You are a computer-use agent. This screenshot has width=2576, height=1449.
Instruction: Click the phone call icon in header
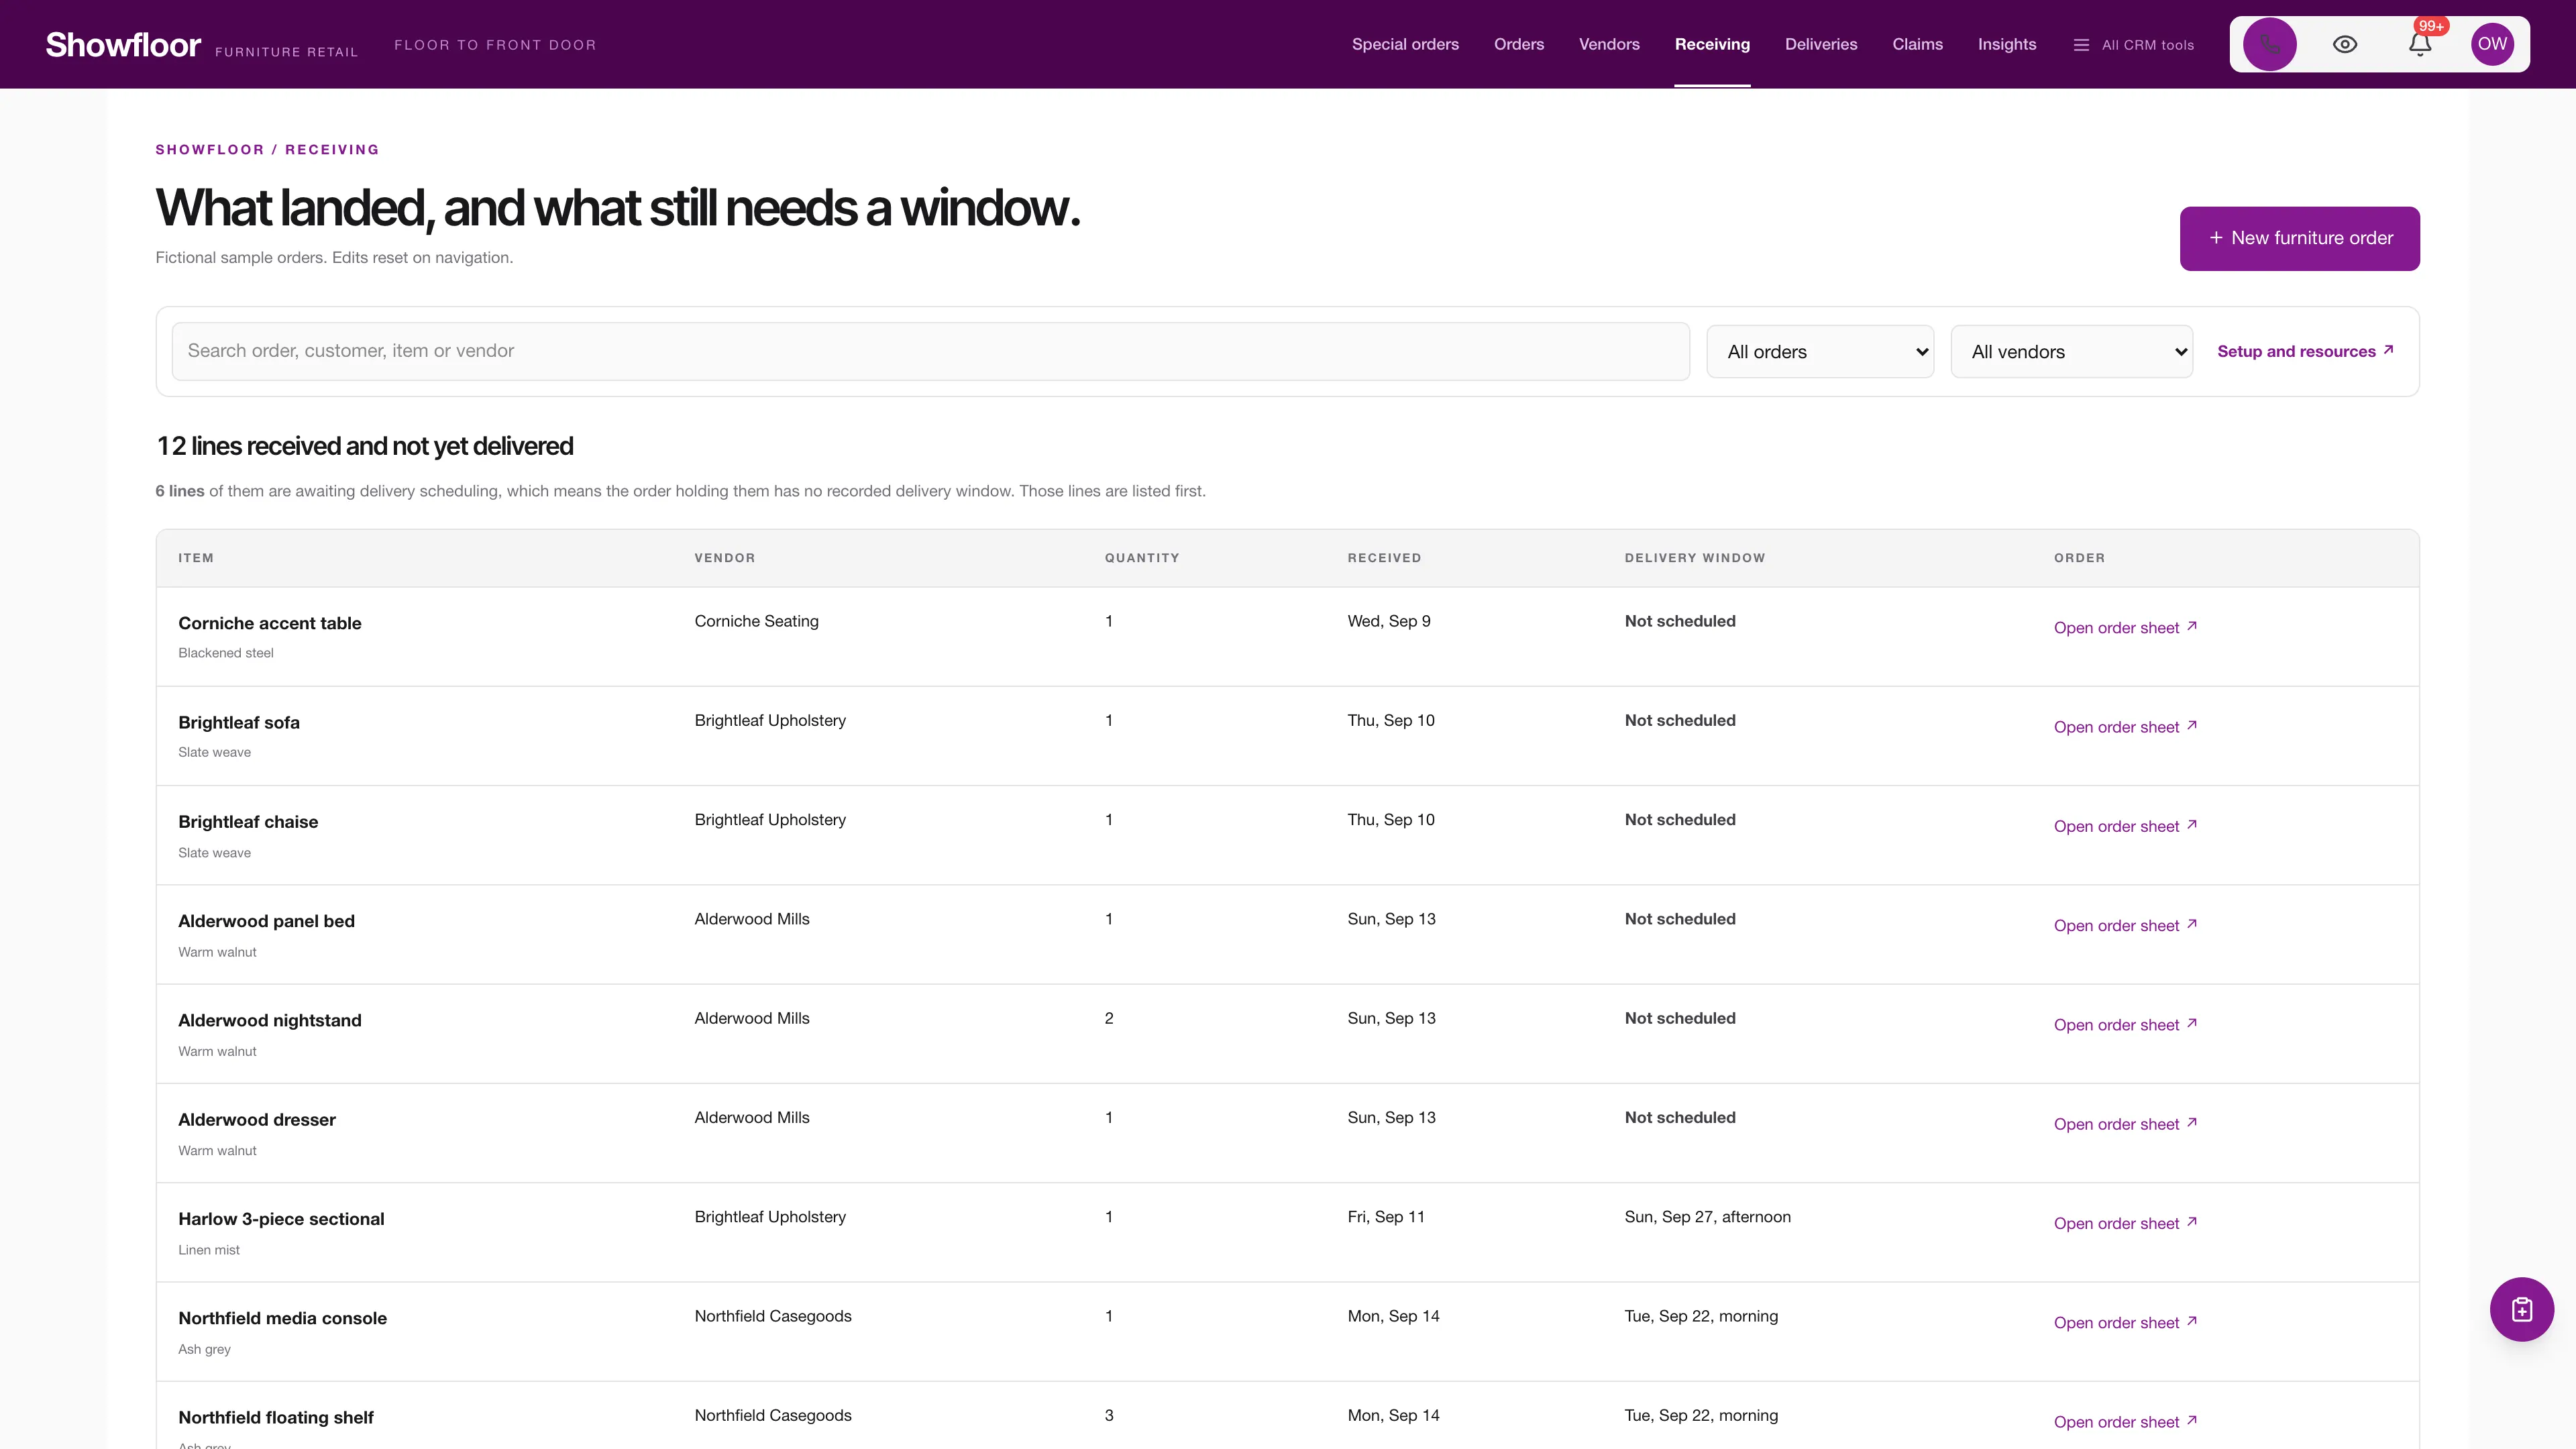click(x=2269, y=44)
